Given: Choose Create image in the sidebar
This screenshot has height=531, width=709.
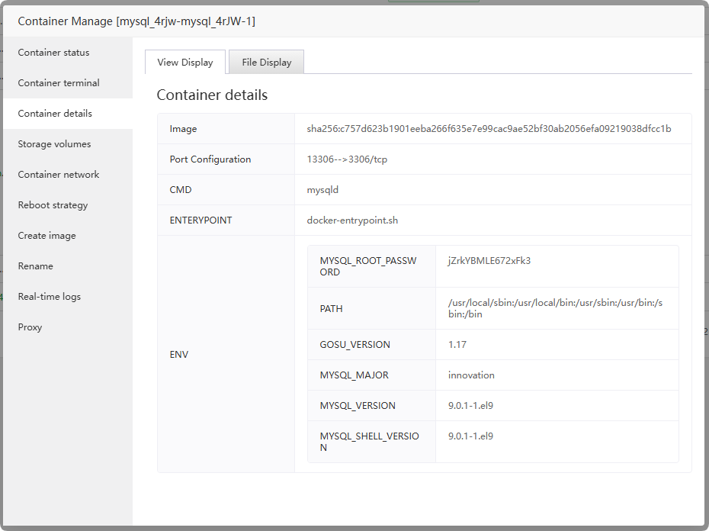Looking at the screenshot, I should 47,236.
